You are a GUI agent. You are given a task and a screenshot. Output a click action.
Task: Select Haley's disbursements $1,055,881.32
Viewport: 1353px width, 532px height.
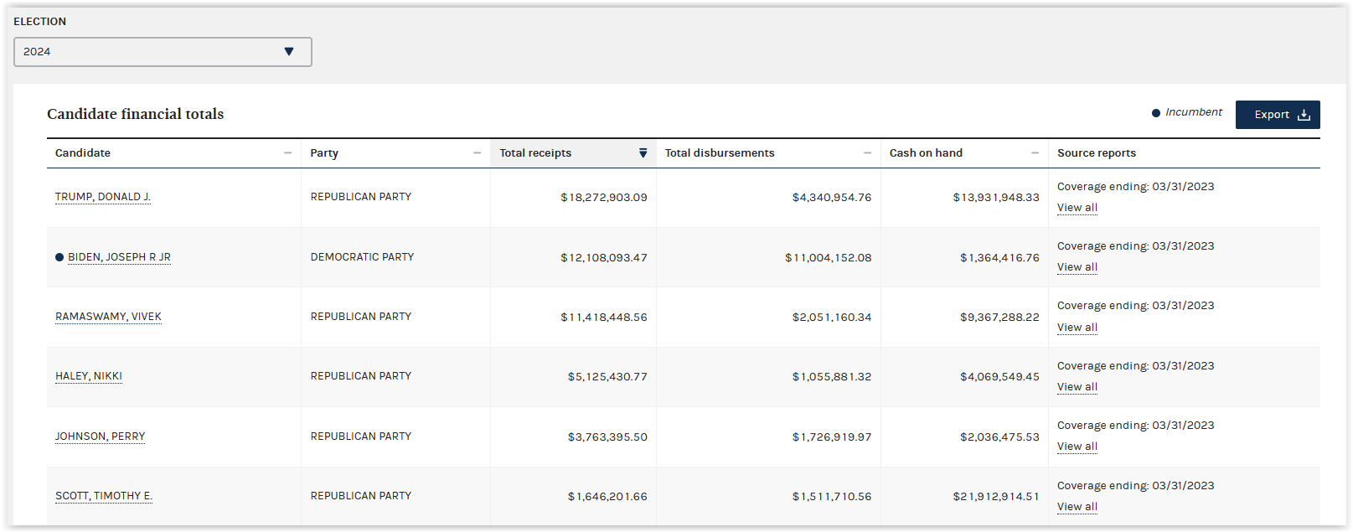point(832,377)
